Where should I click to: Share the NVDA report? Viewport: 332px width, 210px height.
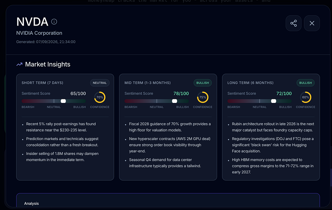(293, 23)
